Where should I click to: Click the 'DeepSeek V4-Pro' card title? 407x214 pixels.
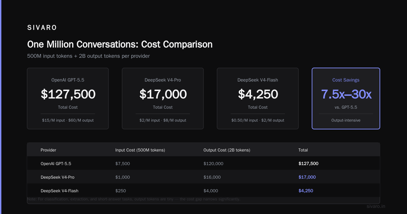point(163,80)
